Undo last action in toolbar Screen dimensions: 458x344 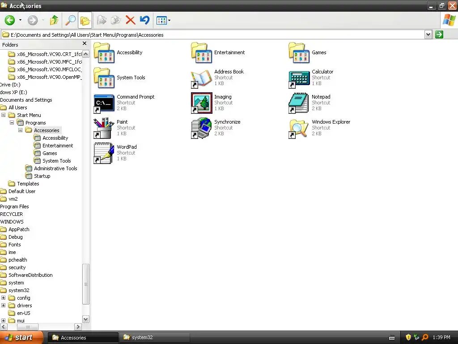144,20
